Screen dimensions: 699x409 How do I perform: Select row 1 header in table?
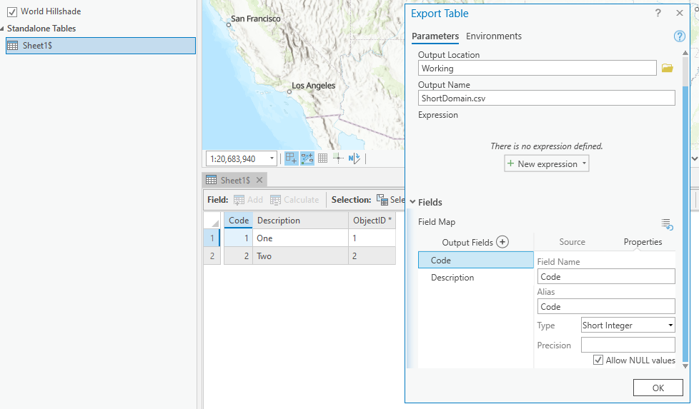tap(212, 238)
